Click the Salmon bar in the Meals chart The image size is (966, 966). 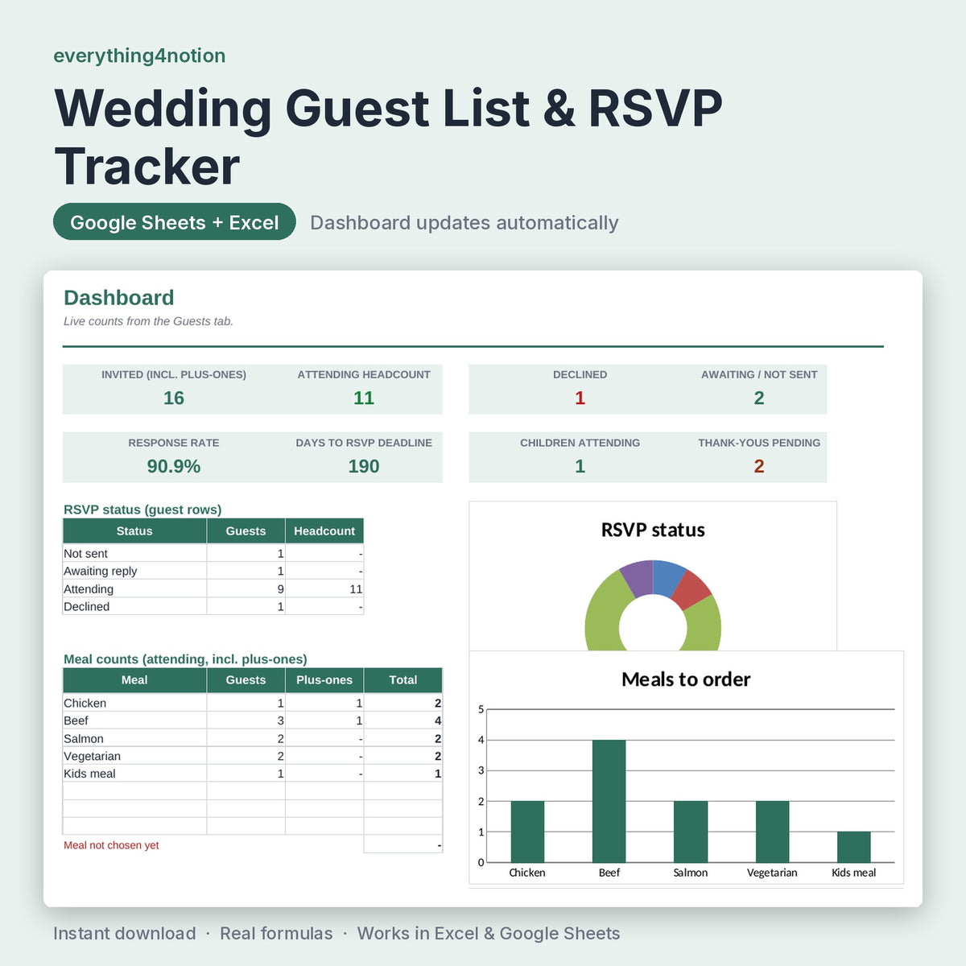pyautogui.click(x=691, y=832)
